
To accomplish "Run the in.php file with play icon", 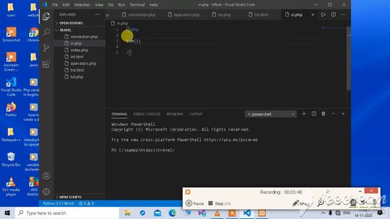I will [324, 15].
